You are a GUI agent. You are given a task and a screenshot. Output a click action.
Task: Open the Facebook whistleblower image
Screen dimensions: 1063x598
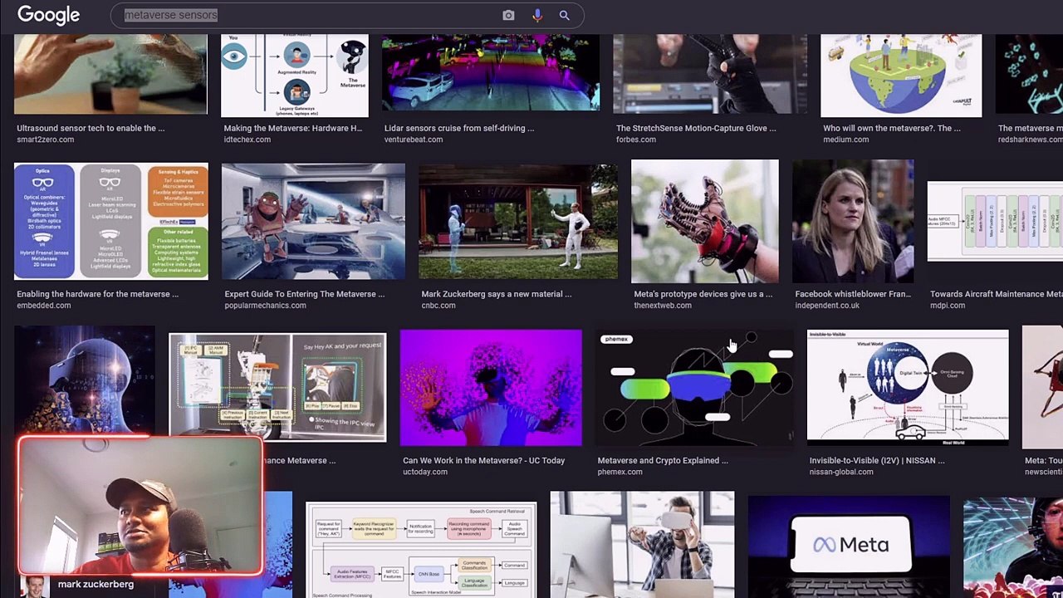click(853, 222)
